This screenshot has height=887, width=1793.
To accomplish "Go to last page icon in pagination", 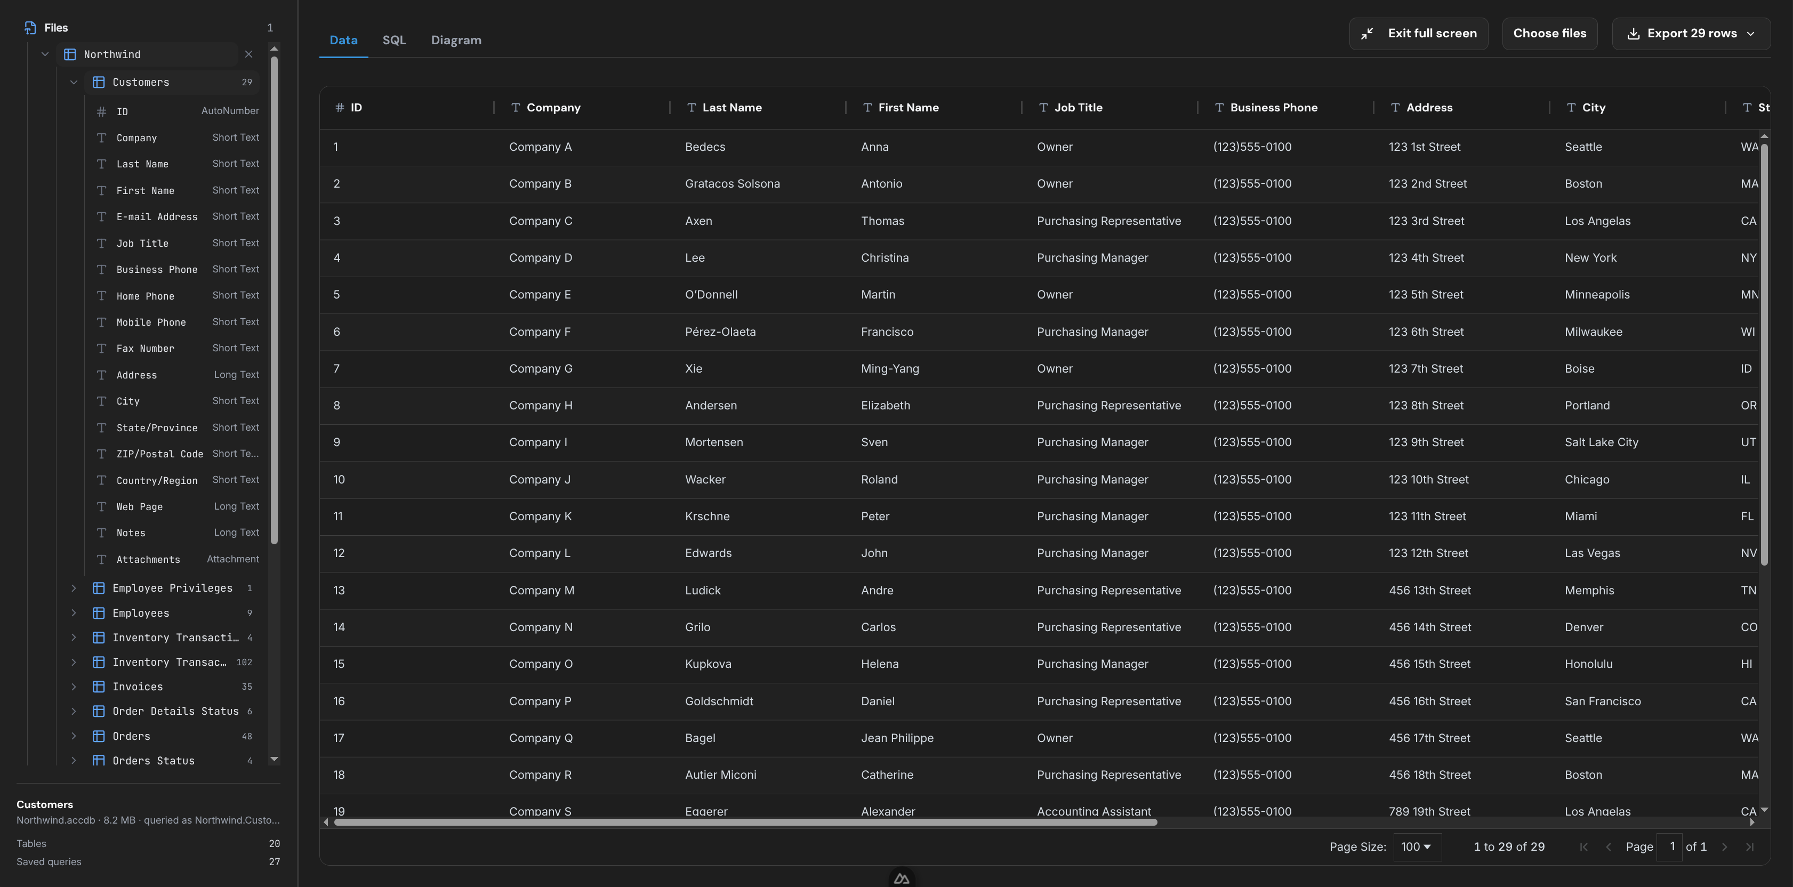I will click(1749, 846).
